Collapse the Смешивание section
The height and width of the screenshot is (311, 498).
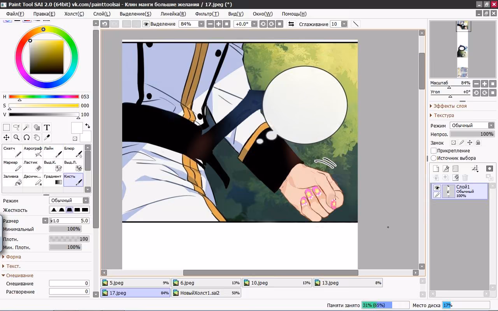point(18,276)
